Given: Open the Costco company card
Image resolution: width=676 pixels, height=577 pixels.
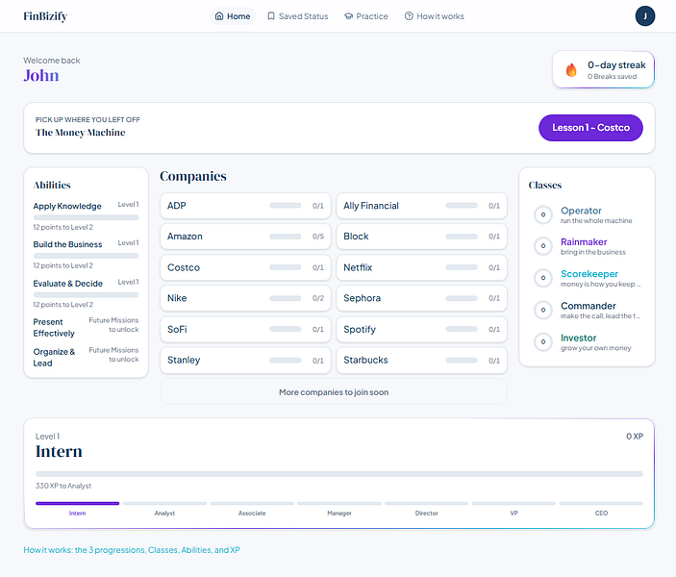Looking at the screenshot, I should tap(245, 267).
